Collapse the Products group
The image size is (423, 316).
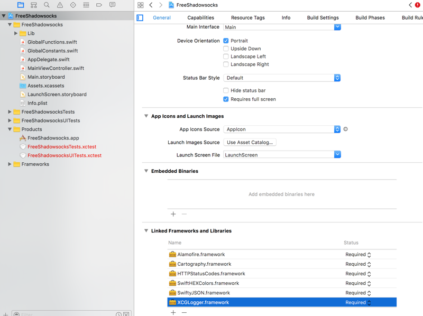pos(10,129)
